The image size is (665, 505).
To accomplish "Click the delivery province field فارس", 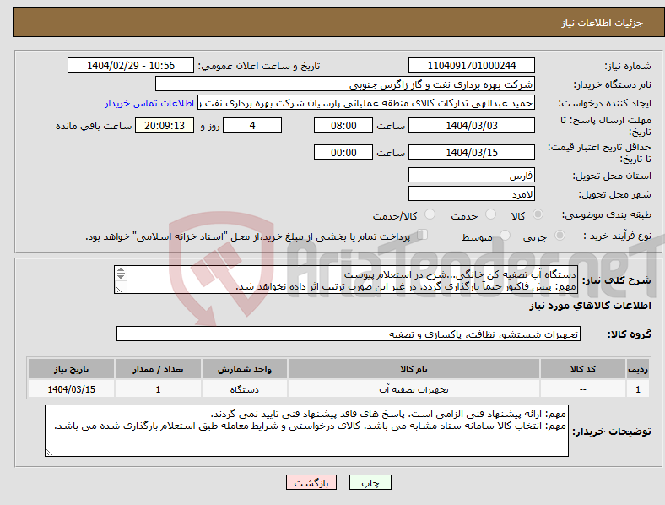I will pos(471,176).
